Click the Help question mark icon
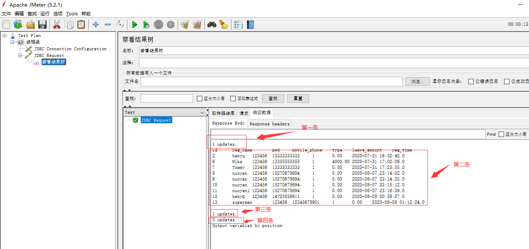 click(x=250, y=24)
